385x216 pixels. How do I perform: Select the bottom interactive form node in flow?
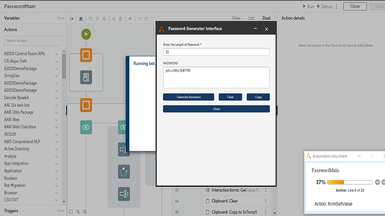(x=124, y=194)
